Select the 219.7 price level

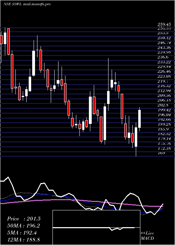[x=162, y=81]
